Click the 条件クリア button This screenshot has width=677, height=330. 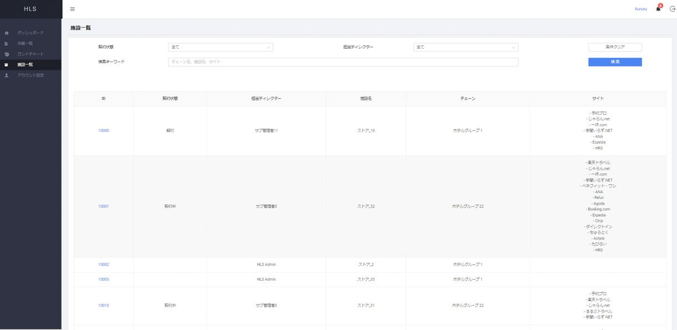pos(615,47)
